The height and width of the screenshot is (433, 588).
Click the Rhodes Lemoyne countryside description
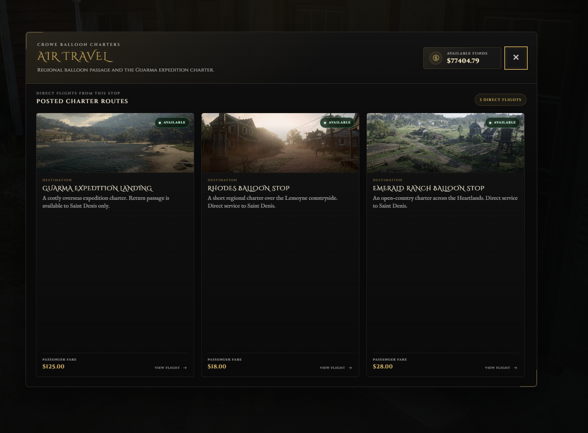(272, 202)
